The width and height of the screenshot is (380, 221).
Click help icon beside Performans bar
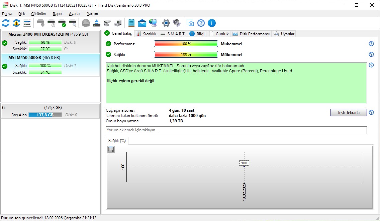(x=371, y=44)
